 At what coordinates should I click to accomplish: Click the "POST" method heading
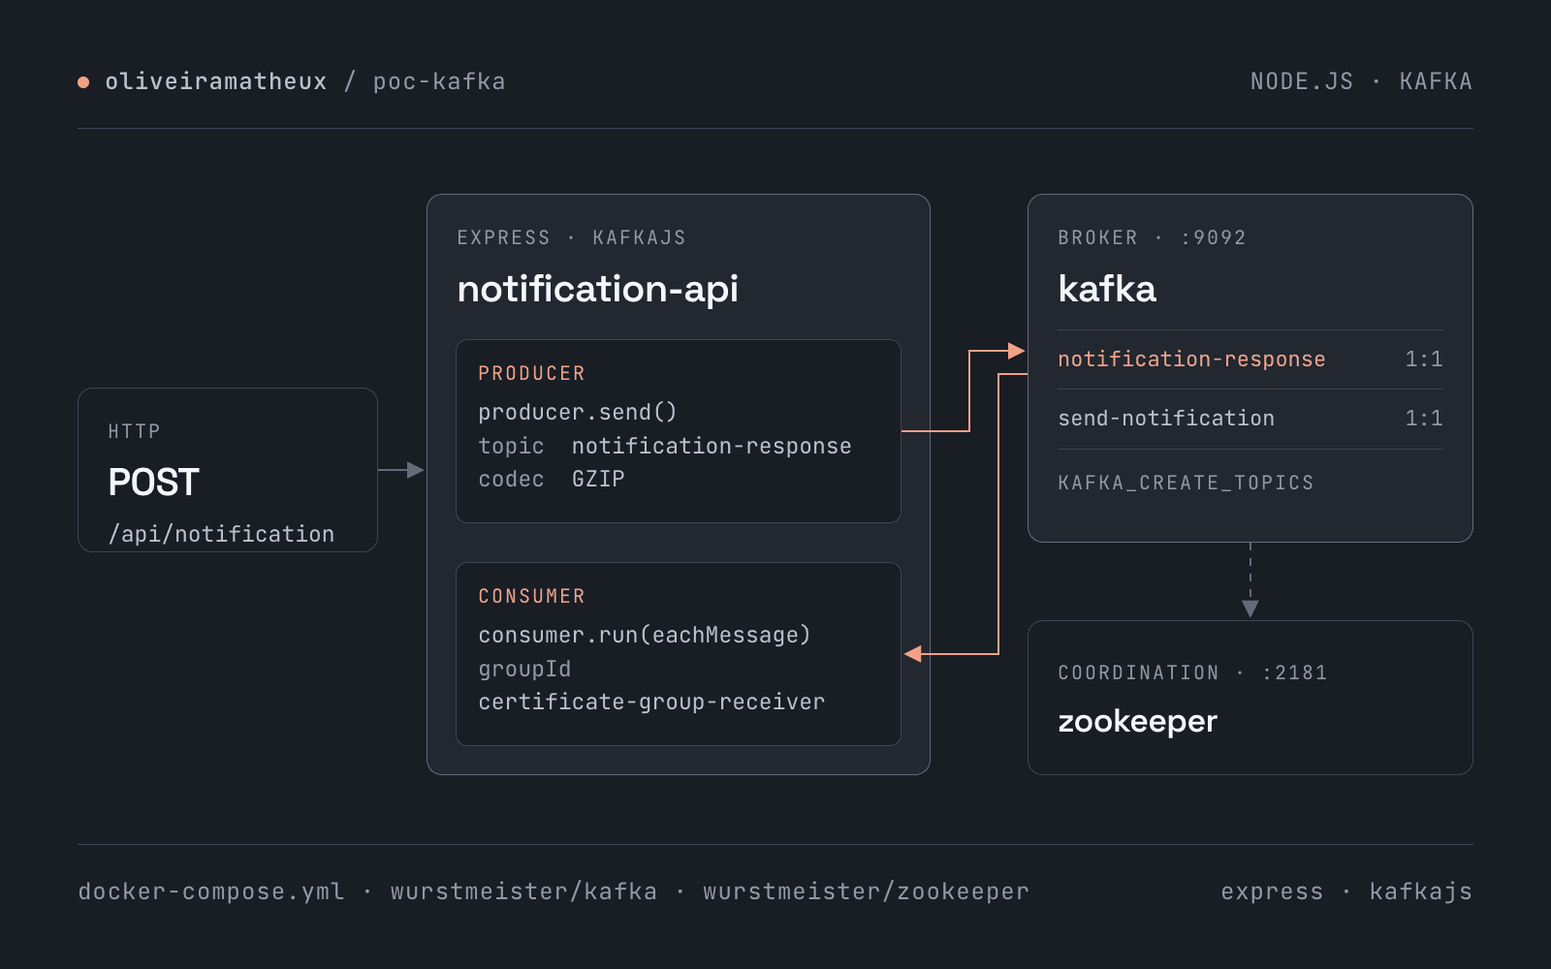(x=153, y=482)
